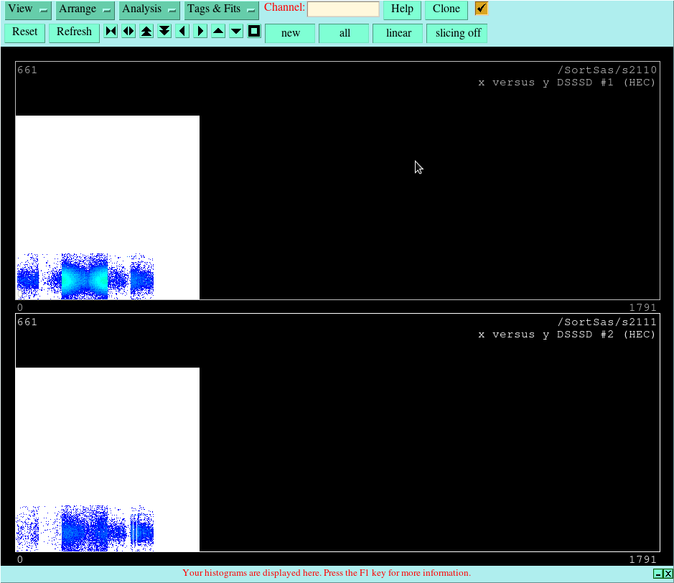This screenshot has height=583, width=674.
Task: Toggle the 'linear' scale button
Action: 398,34
